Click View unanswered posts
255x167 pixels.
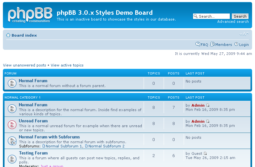(25, 65)
